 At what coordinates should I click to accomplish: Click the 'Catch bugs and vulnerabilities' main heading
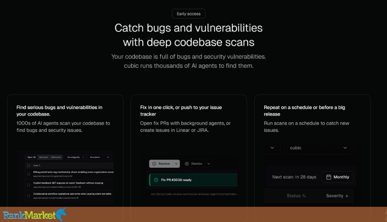click(x=189, y=35)
